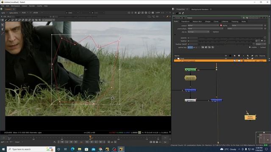Screen dimensions: 271x152
Task: Open the Workspace menu
Action: tap(15, 6)
